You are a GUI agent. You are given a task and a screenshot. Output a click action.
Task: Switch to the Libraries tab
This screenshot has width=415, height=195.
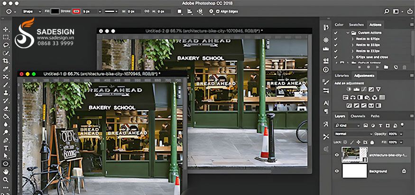341,75
